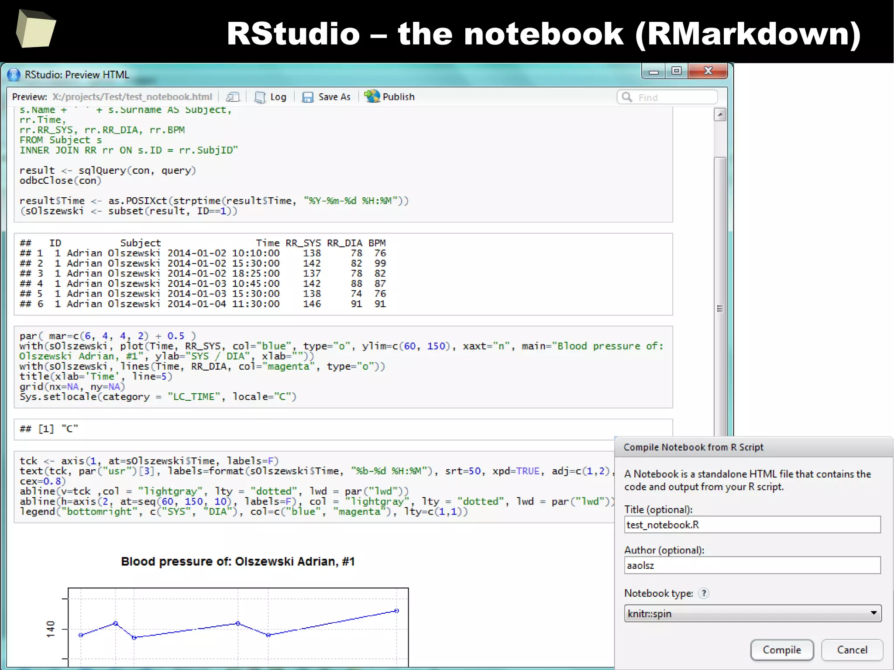Minimize the Preview HTML window
The width and height of the screenshot is (894, 670).
653,72
